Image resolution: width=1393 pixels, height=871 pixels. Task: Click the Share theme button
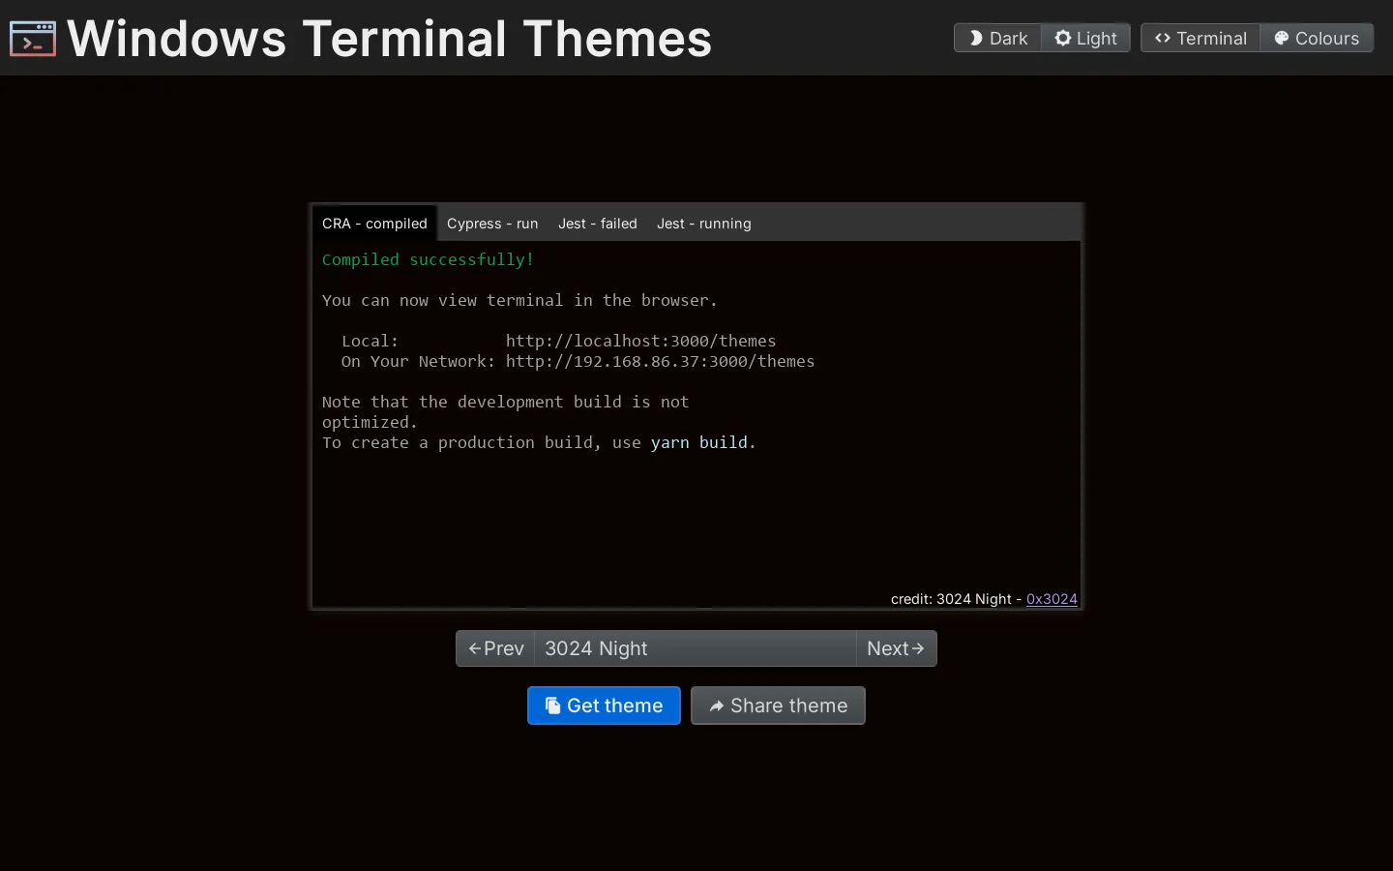pyautogui.click(x=778, y=706)
